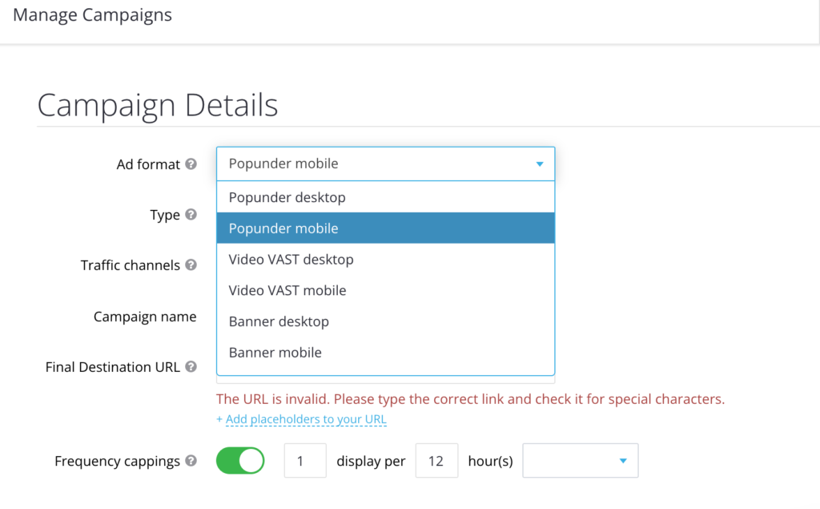The image size is (820, 509).
Task: Open help icon beside Frequency cappings
Action: (x=191, y=460)
